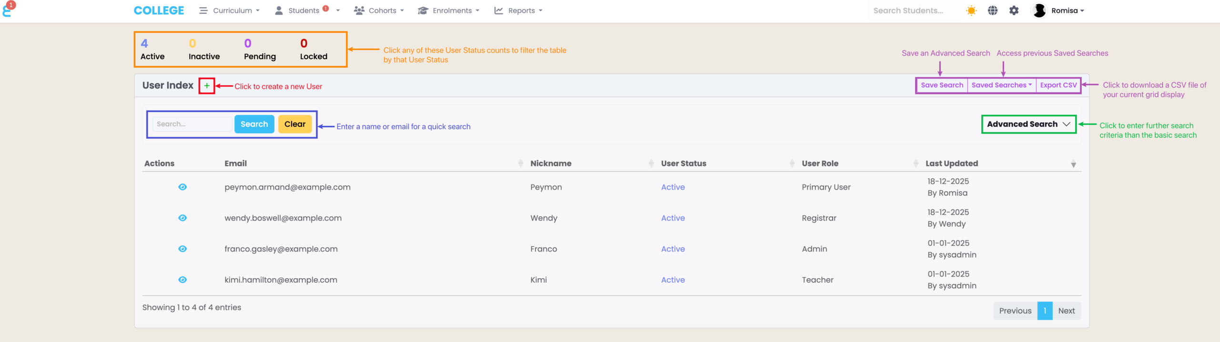The height and width of the screenshot is (342, 1220).
Task: Filter table by Active status count
Action: coord(152,50)
